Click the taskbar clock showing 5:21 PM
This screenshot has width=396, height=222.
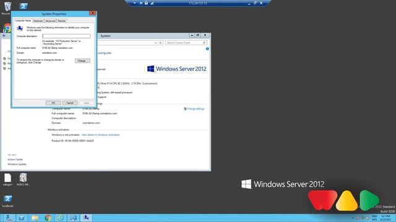coord(386,218)
